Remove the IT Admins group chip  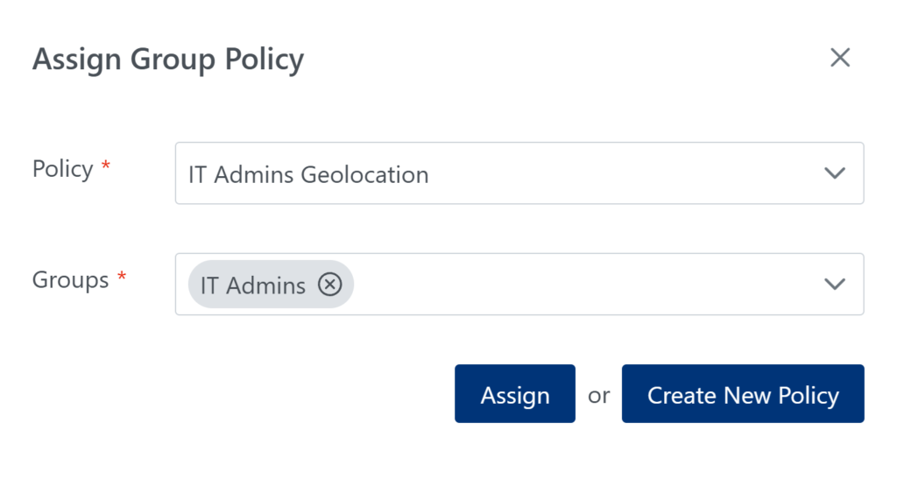point(329,285)
